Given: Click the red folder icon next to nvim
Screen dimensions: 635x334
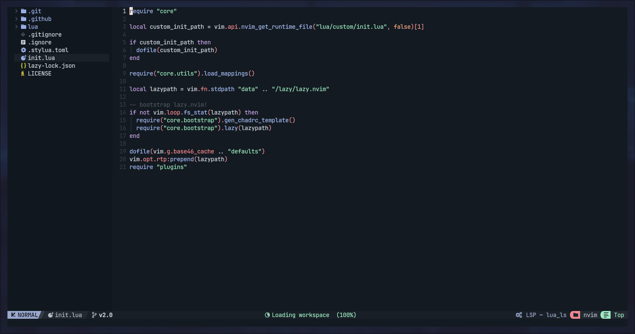Looking at the screenshot, I should (575, 315).
